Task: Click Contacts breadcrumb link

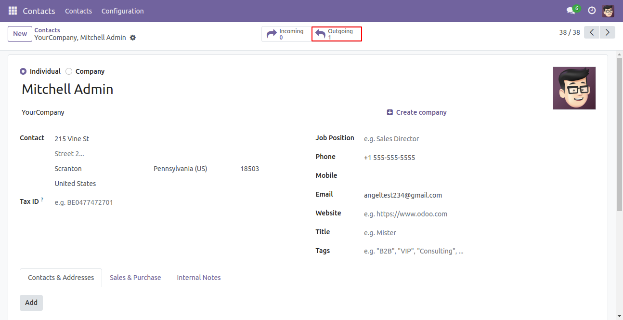Action: [47, 30]
